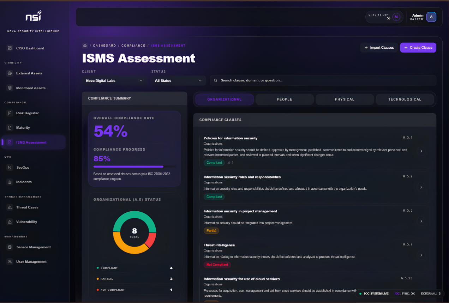Switch to the Organizational tab
The height and width of the screenshot is (303, 449).
coord(224,99)
